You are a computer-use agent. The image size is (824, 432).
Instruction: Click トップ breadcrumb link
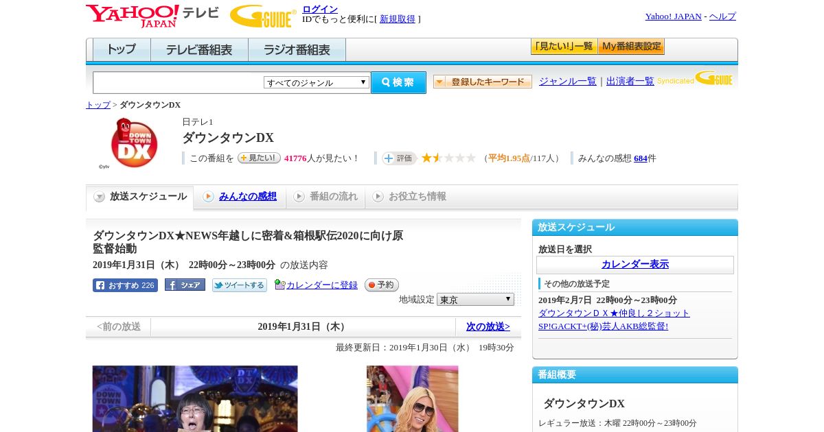[x=98, y=105]
